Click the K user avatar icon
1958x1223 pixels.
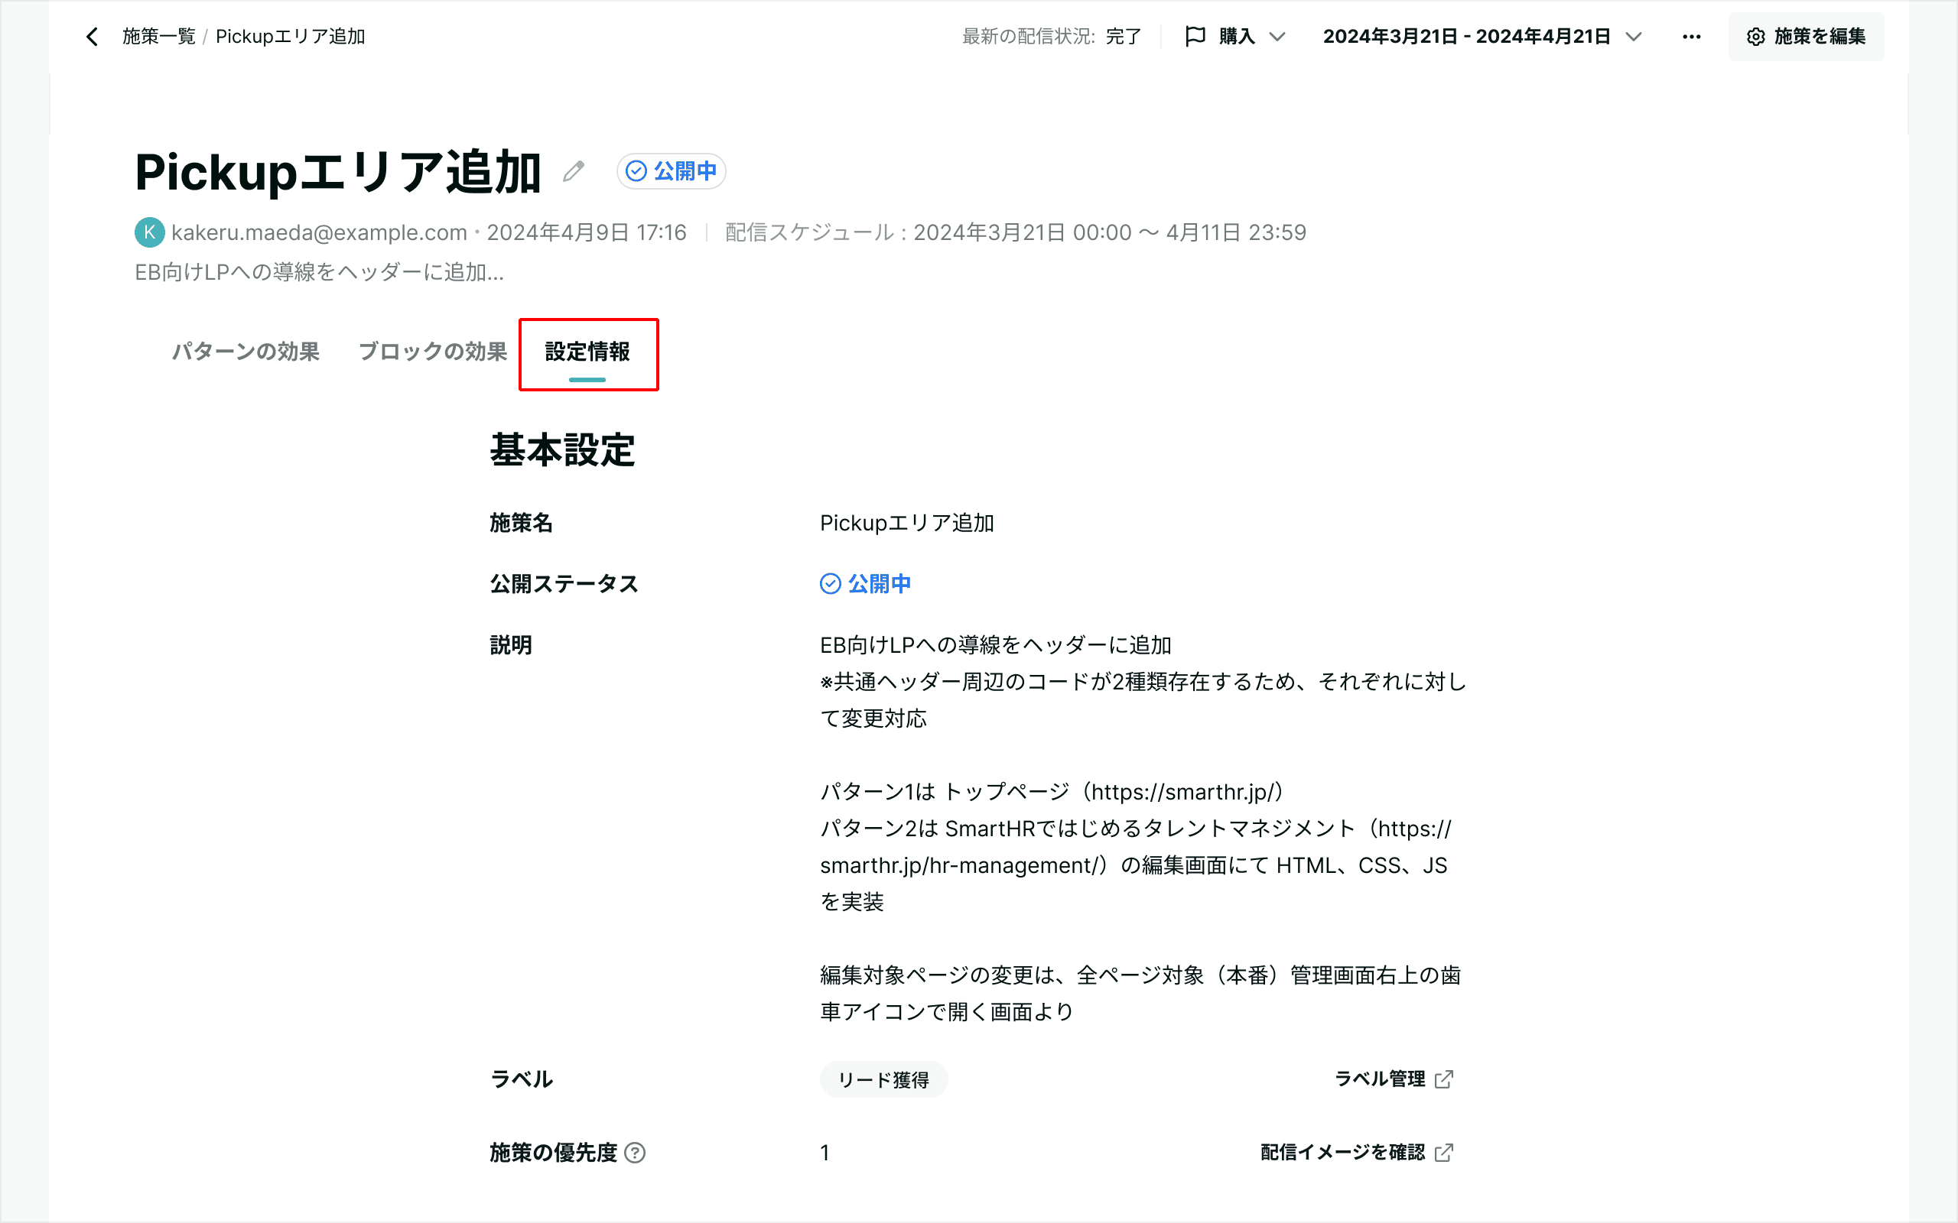[x=150, y=232]
